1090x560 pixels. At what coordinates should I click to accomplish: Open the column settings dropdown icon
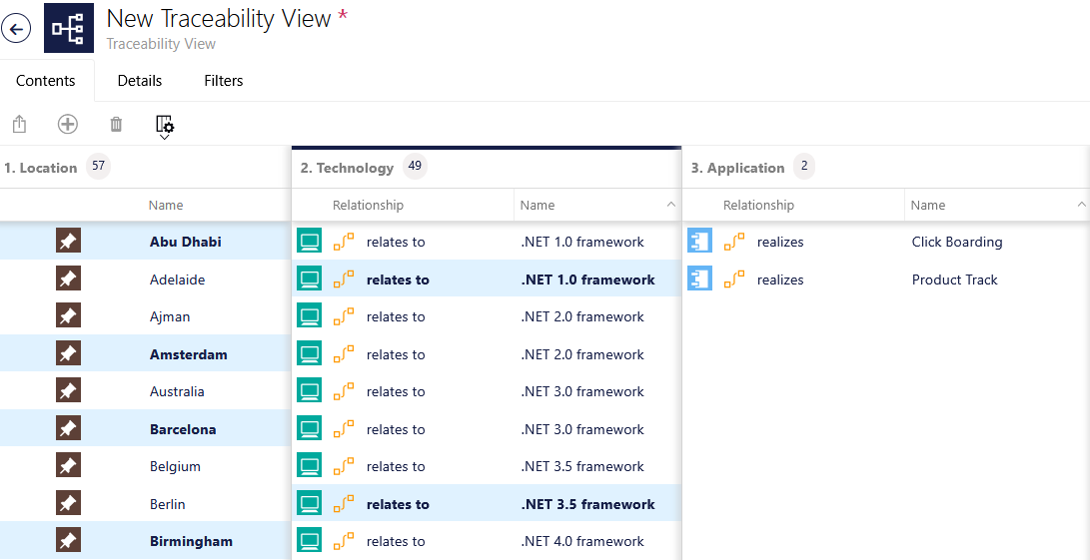(x=165, y=127)
